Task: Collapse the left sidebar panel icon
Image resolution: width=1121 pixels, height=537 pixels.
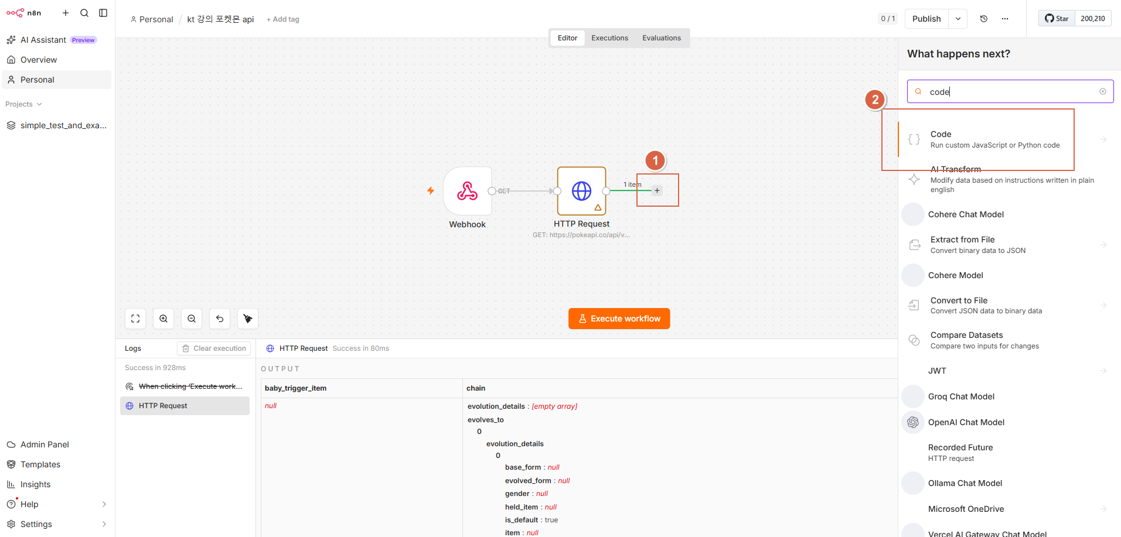Action: tap(103, 13)
